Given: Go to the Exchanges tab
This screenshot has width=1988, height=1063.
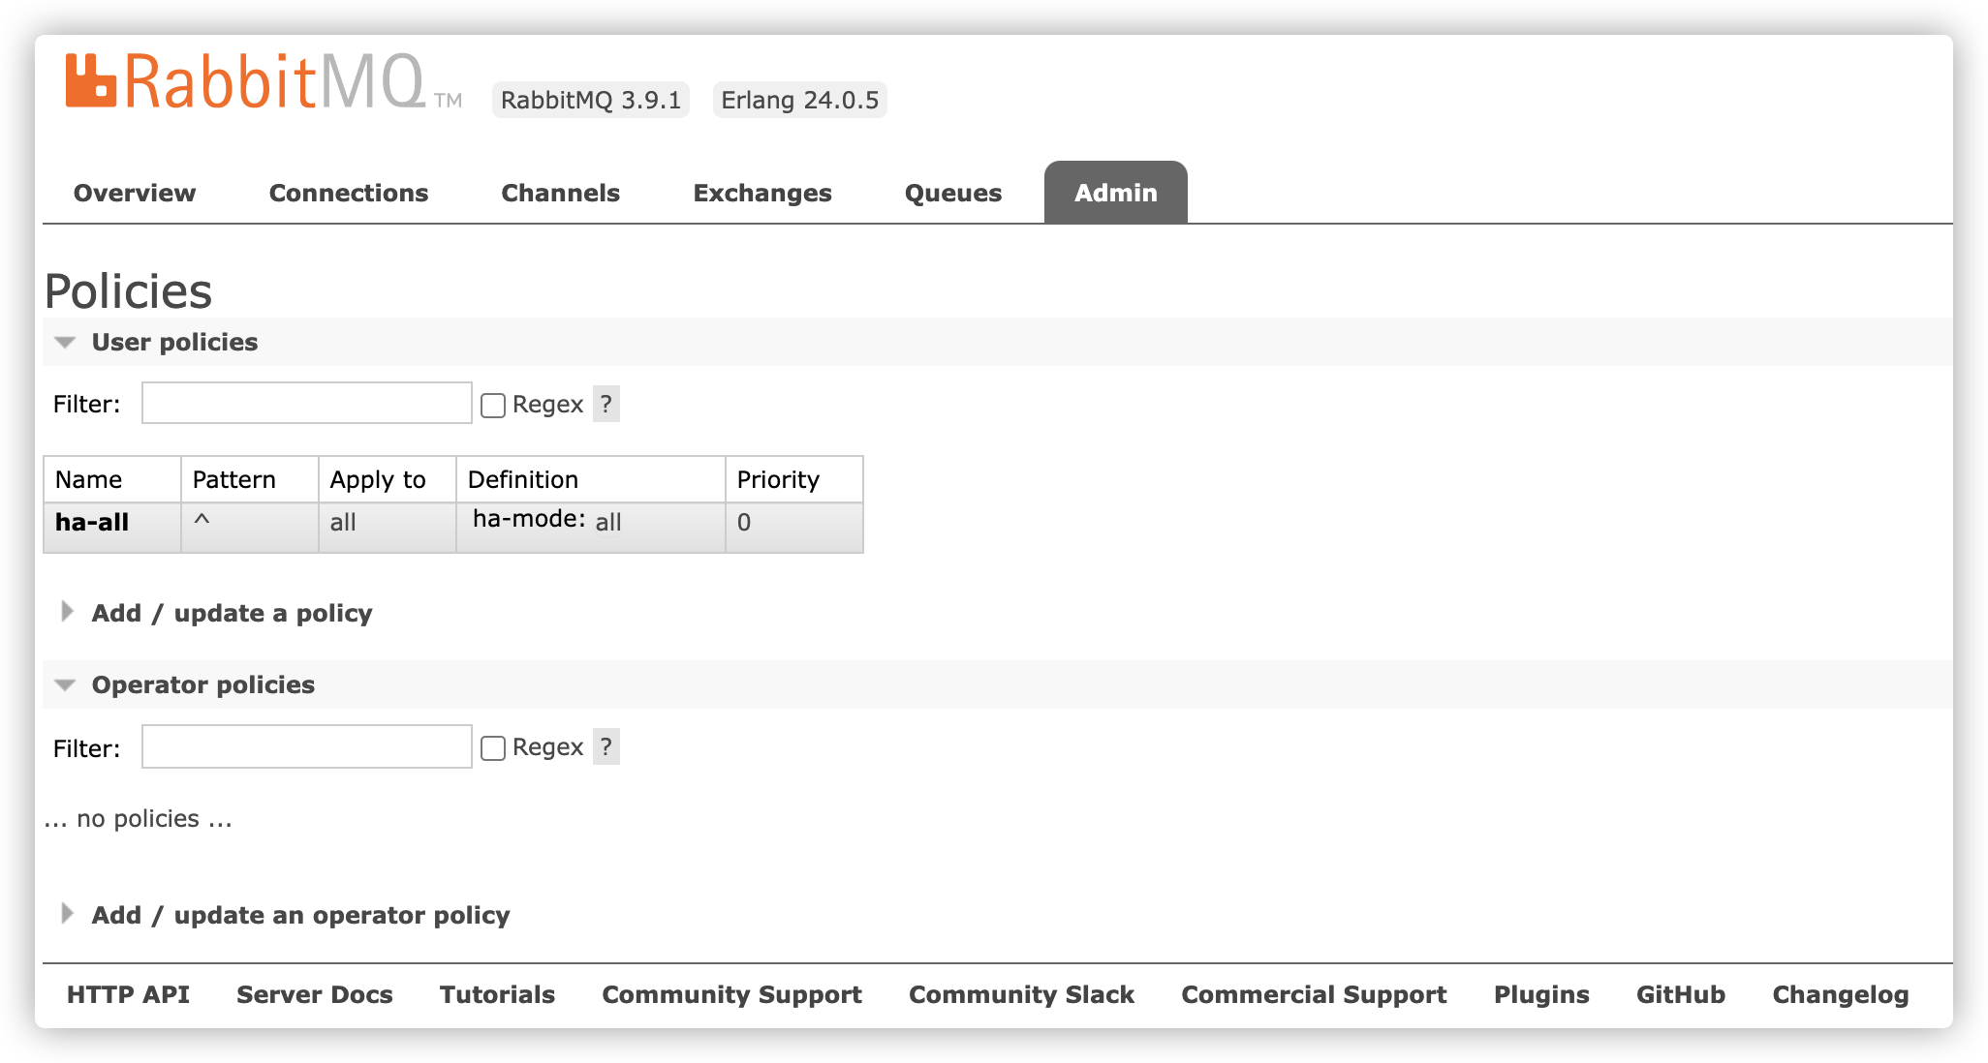Looking at the screenshot, I should (x=761, y=193).
